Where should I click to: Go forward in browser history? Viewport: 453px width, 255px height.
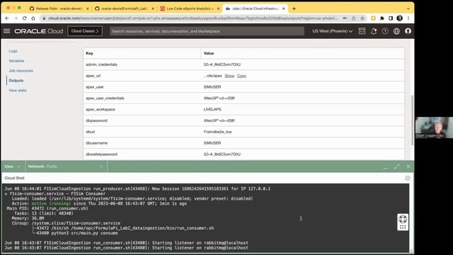[16, 18]
